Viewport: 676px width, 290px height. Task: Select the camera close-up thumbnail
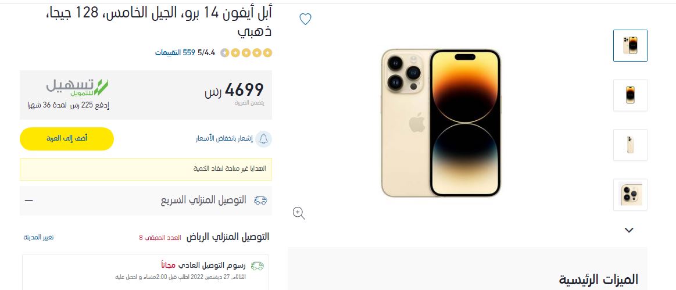[x=630, y=195]
